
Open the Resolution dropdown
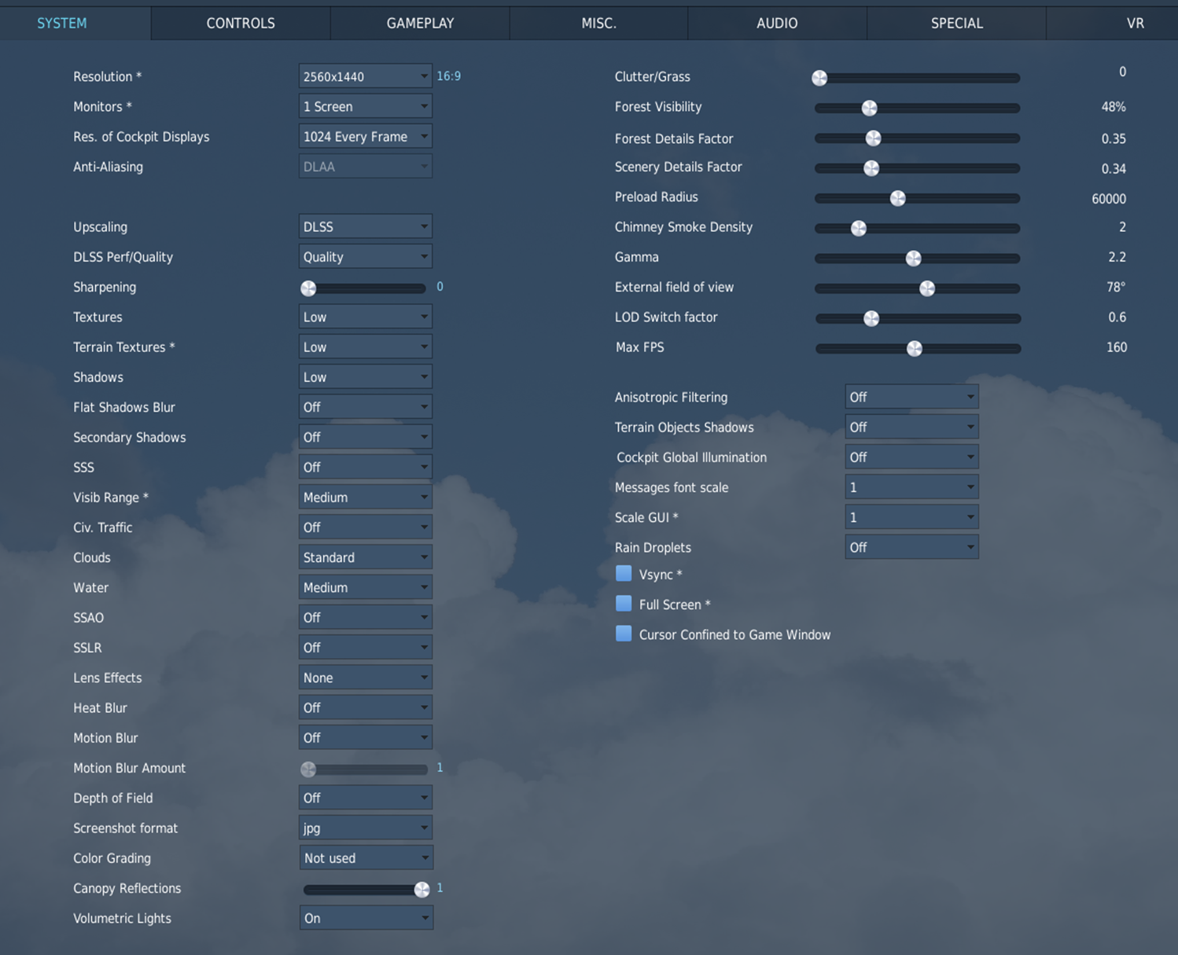pyautogui.click(x=365, y=76)
